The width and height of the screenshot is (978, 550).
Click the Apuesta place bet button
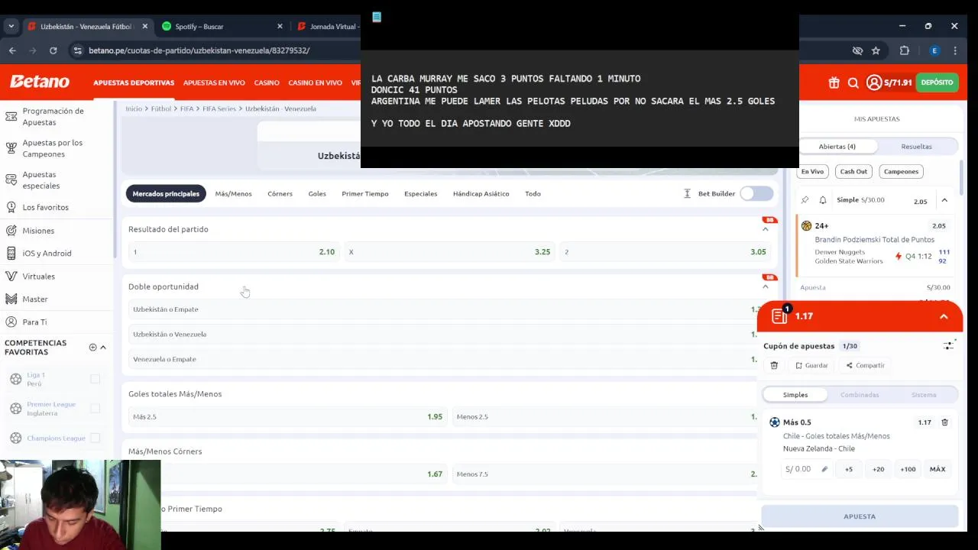click(x=860, y=516)
